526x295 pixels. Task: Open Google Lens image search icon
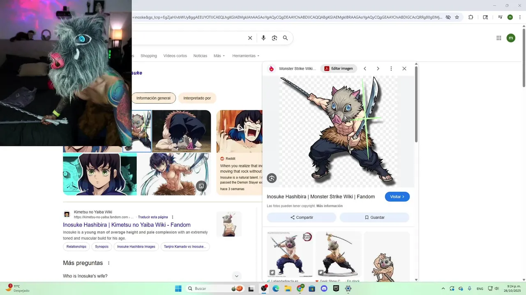pos(275,38)
